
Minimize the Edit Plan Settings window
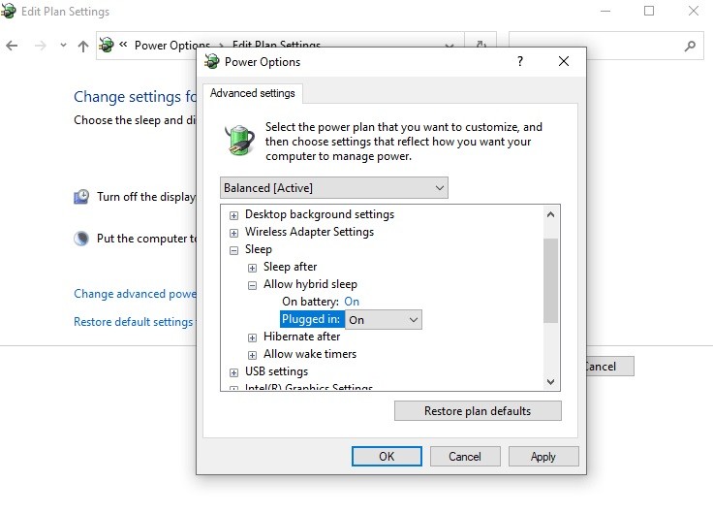(605, 11)
